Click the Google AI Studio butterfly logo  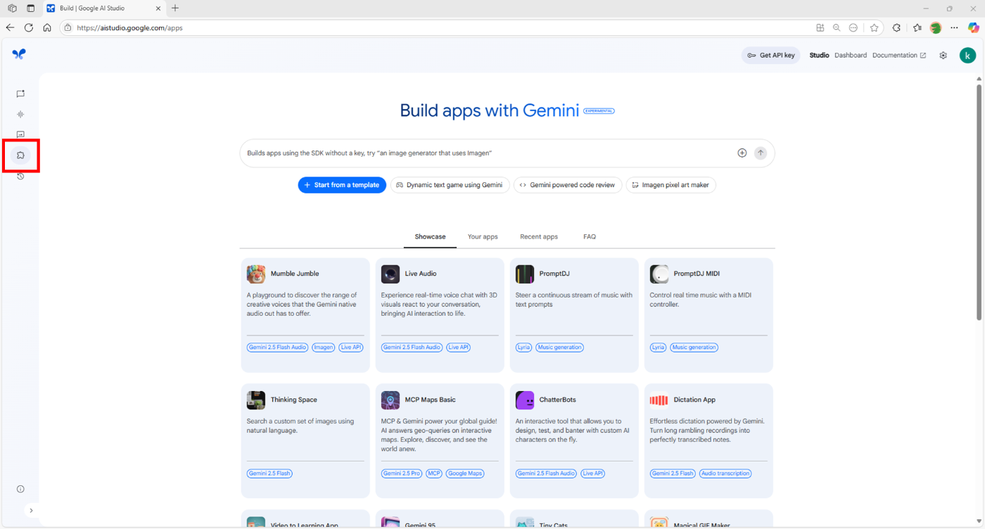pos(19,54)
